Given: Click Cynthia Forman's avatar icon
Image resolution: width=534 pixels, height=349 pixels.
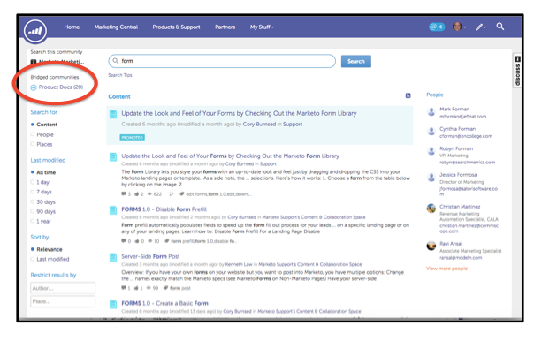Looking at the screenshot, I should pos(431,132).
